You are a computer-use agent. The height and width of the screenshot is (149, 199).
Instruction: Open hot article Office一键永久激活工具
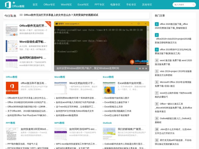(173, 108)
